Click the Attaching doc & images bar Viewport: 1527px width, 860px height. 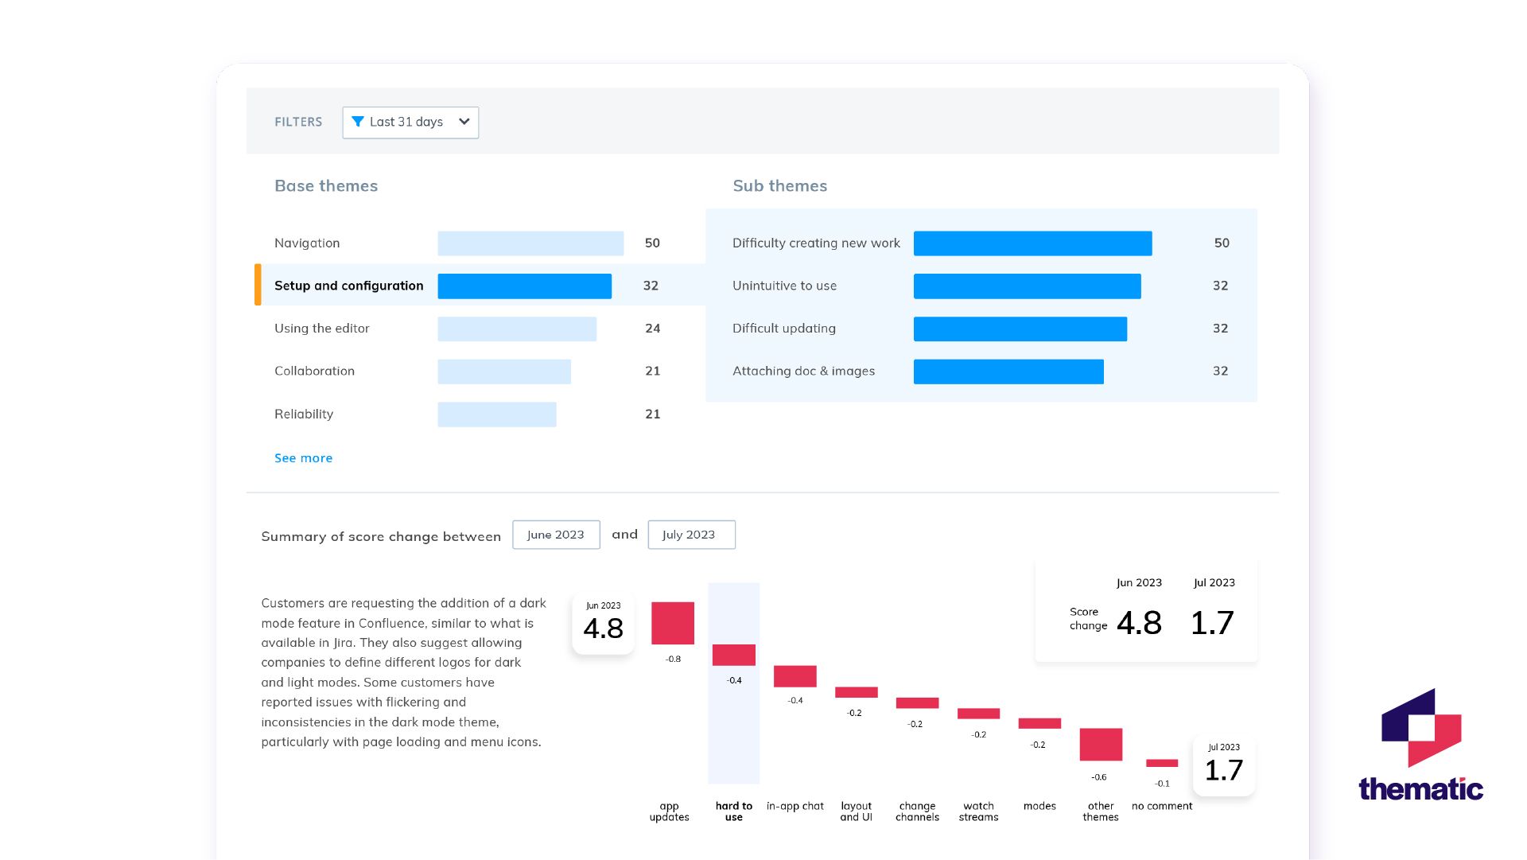(x=1008, y=372)
